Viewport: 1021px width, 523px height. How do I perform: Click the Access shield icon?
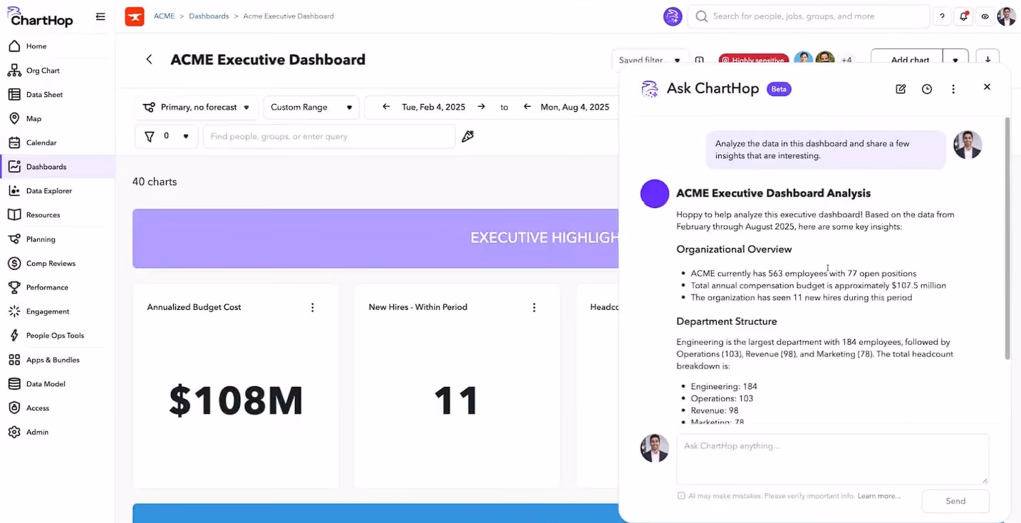[x=14, y=408]
